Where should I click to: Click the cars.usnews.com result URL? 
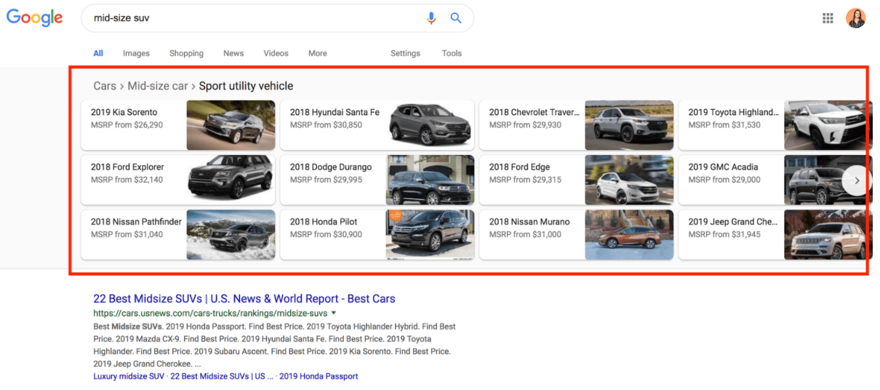coord(210,314)
